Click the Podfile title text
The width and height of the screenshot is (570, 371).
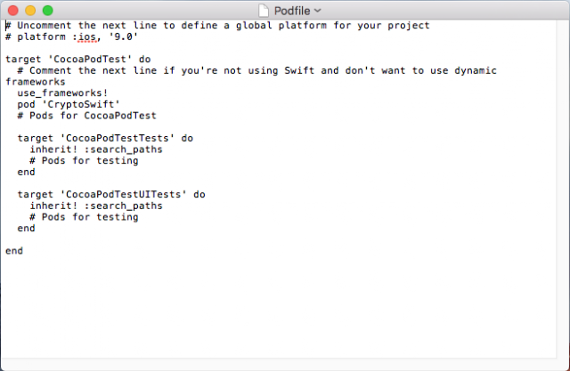pyautogui.click(x=292, y=11)
